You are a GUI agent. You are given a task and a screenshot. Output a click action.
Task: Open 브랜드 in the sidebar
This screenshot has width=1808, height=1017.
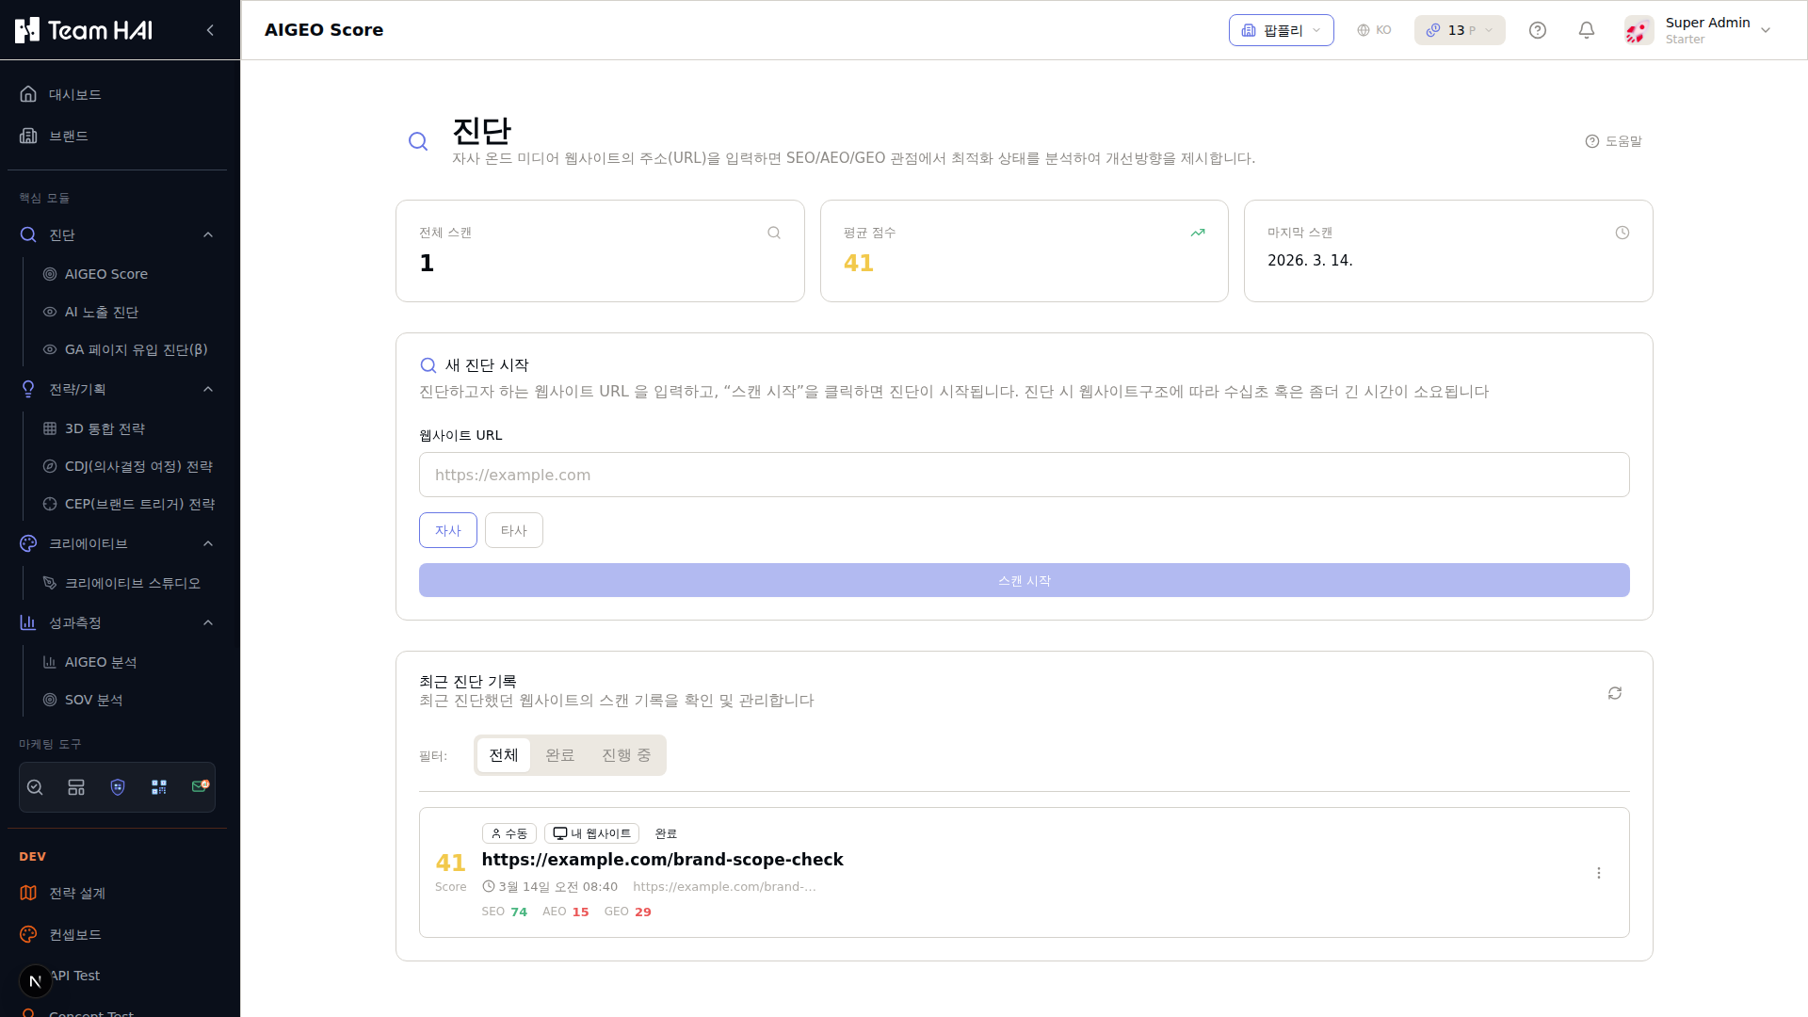click(x=117, y=136)
